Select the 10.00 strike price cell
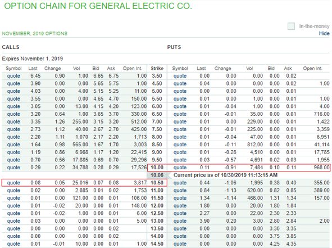The image size is (332, 248). (x=157, y=168)
